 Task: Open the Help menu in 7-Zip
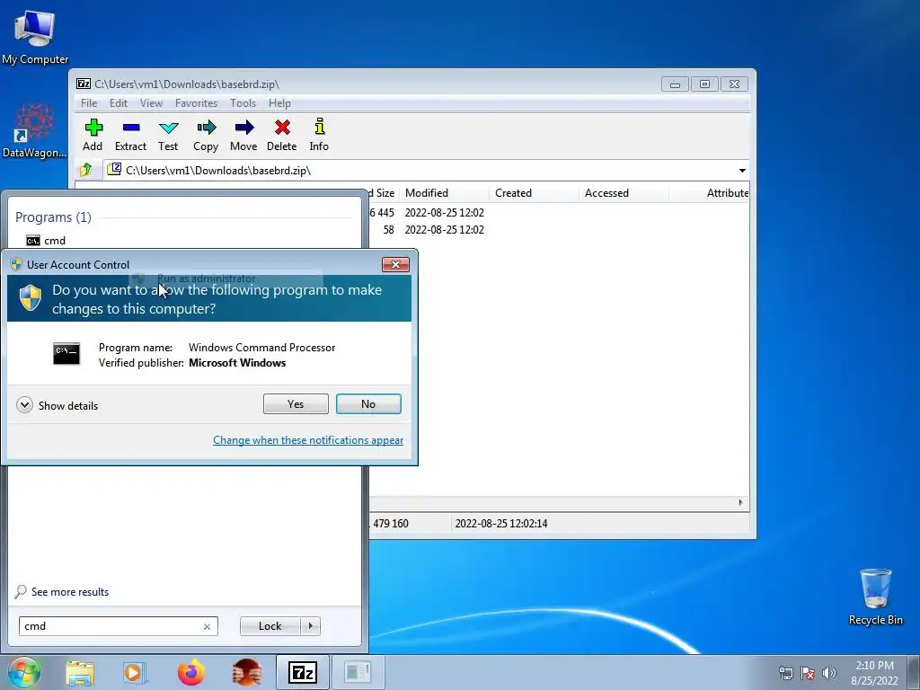pos(279,103)
